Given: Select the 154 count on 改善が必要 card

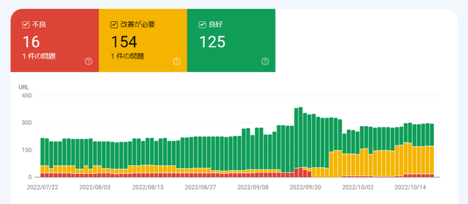Looking at the screenshot, I should 124,42.
